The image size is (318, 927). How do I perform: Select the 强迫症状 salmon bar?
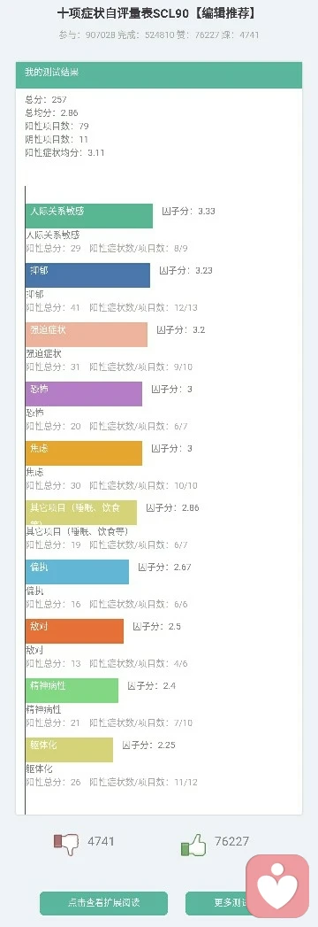87,335
